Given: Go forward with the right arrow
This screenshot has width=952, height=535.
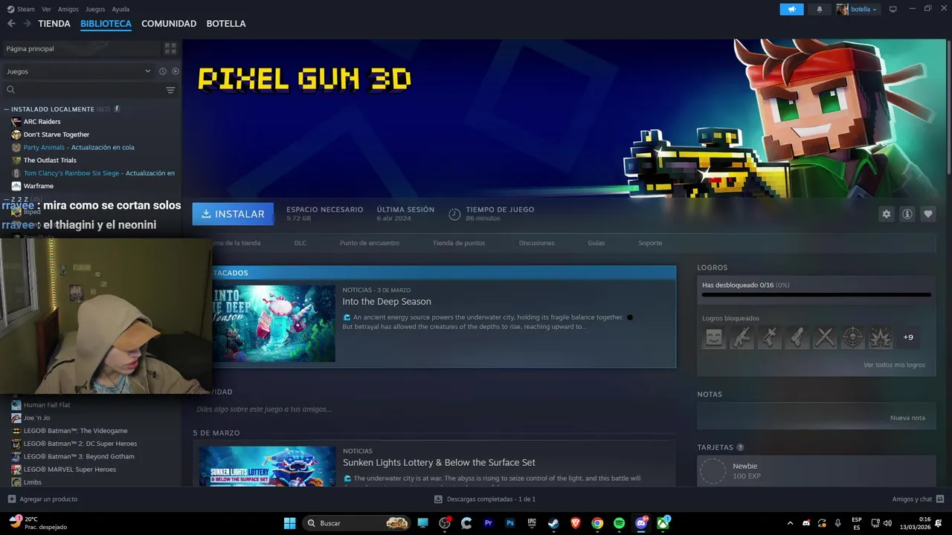Looking at the screenshot, I should coord(27,24).
